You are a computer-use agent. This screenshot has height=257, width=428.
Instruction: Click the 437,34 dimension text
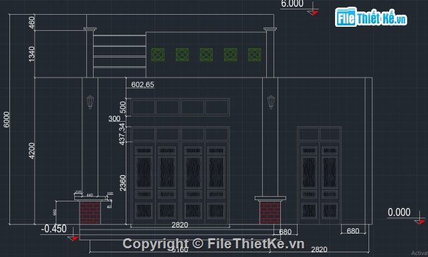click(x=122, y=134)
